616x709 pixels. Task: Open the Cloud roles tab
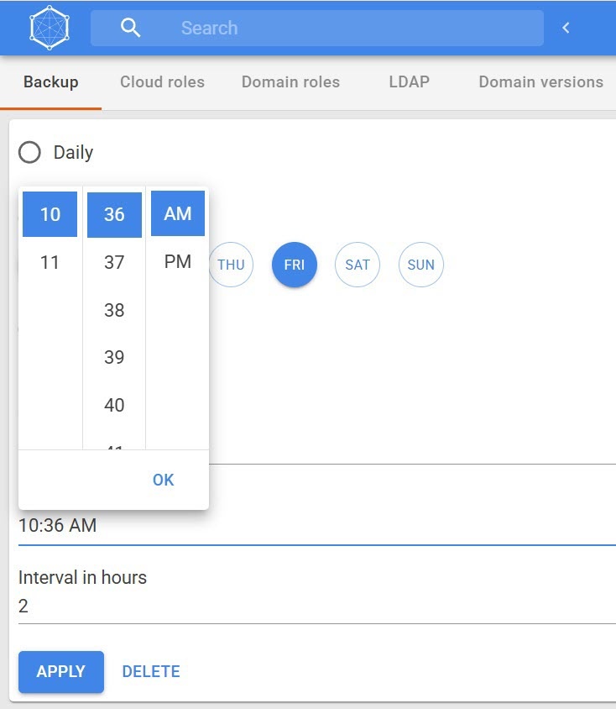pyautogui.click(x=162, y=82)
